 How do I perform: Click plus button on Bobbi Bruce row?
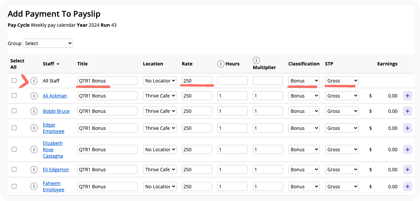tap(407, 111)
